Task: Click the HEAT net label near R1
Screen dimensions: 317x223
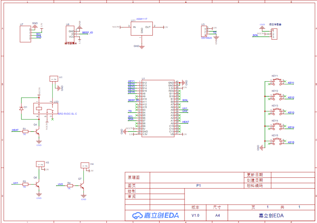Action: pos(15,130)
